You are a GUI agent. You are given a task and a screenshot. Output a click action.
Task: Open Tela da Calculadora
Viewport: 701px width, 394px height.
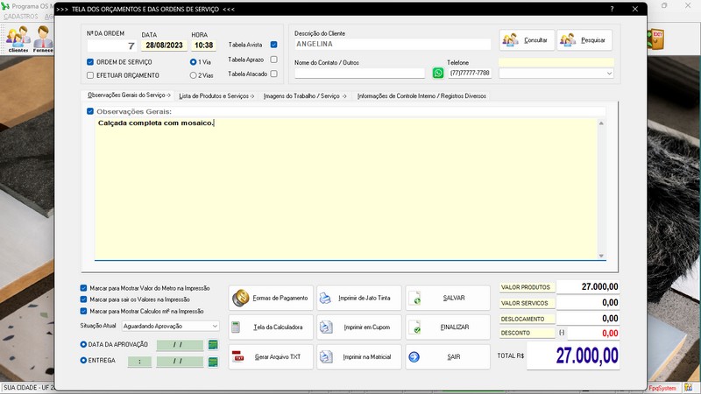[271, 327]
